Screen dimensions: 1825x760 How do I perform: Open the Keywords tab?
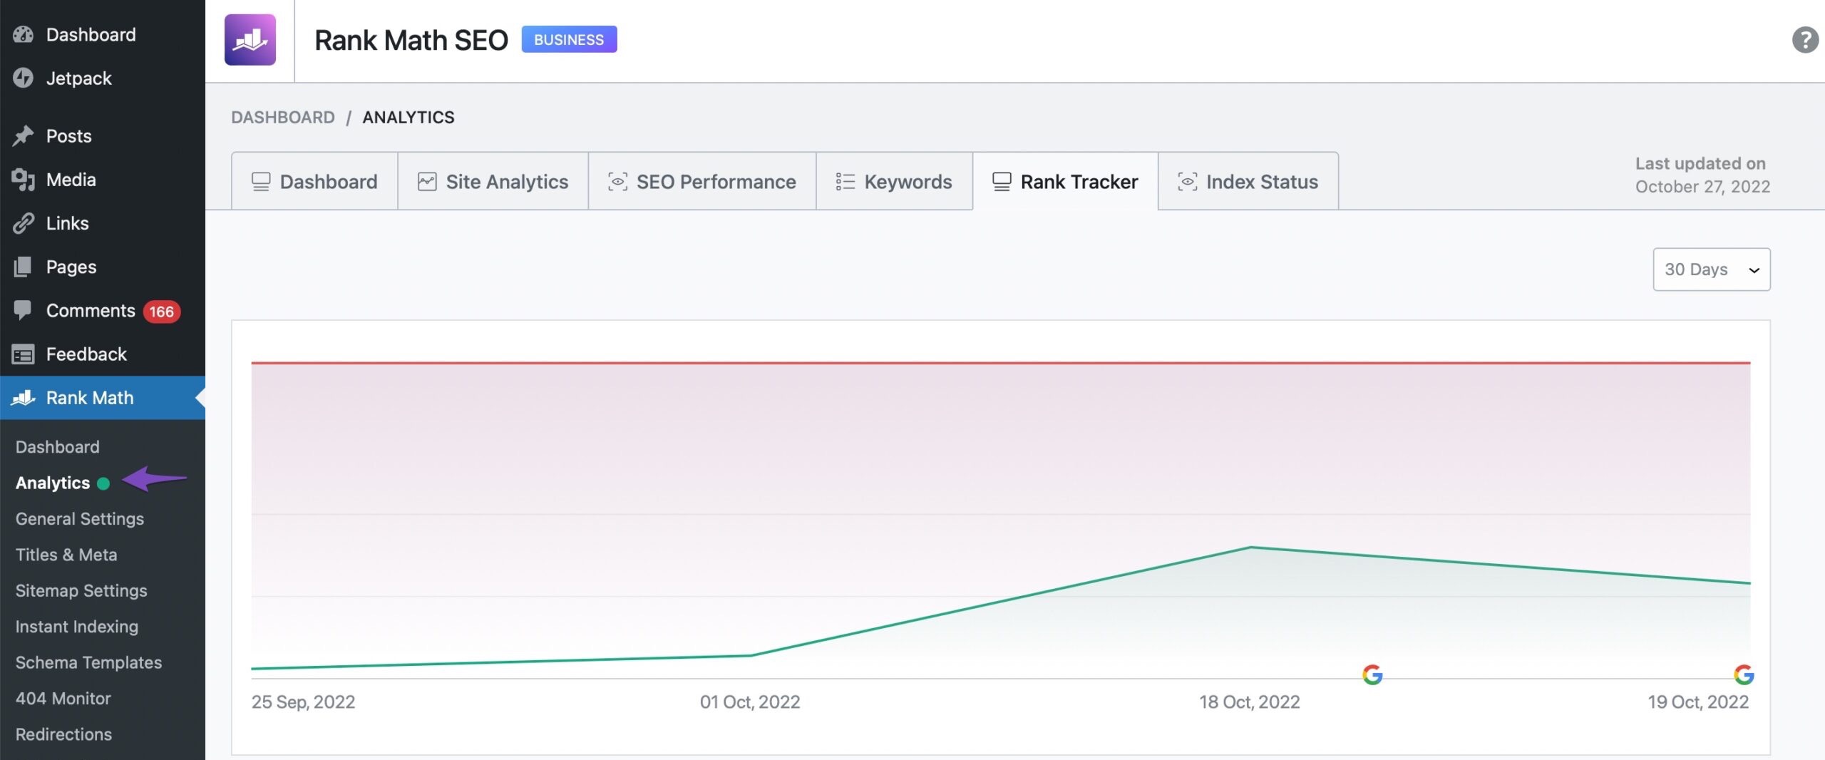tap(894, 181)
